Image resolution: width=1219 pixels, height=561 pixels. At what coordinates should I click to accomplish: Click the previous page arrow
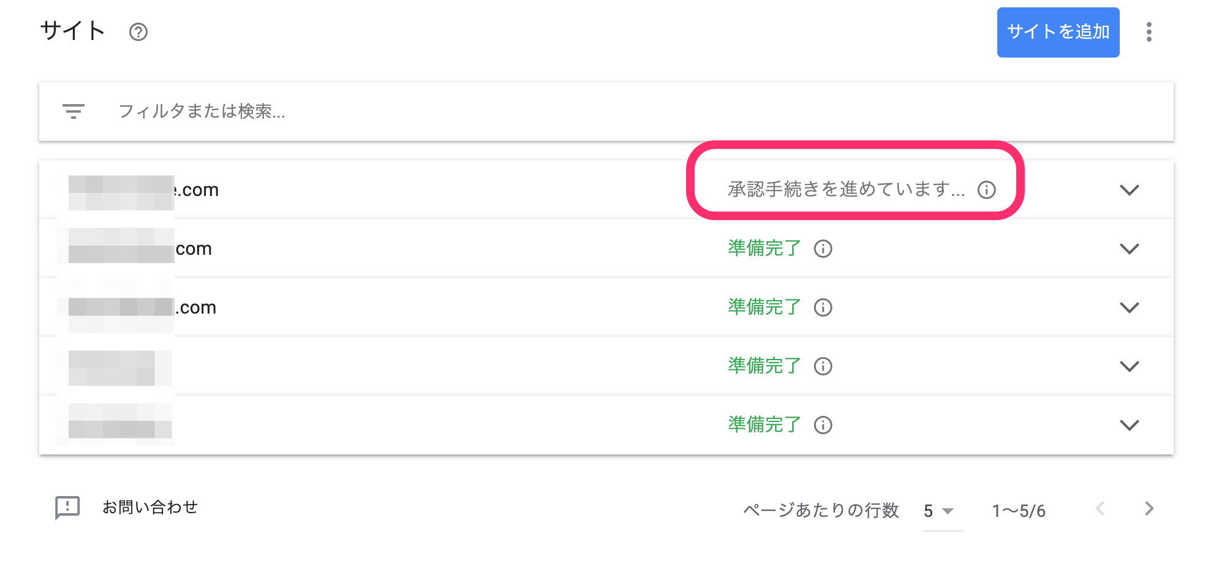1101,508
